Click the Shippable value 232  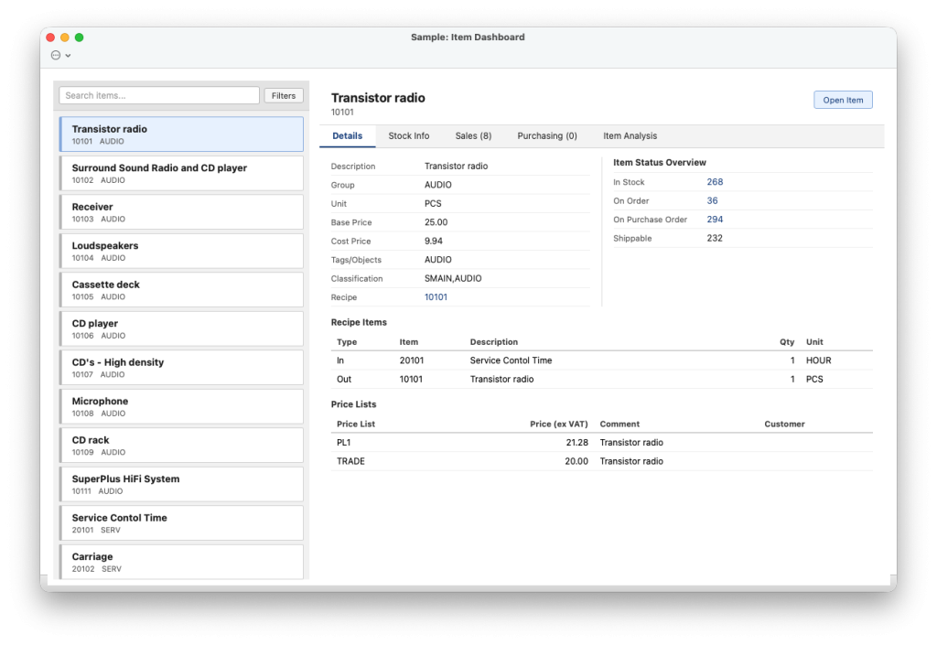coord(715,238)
